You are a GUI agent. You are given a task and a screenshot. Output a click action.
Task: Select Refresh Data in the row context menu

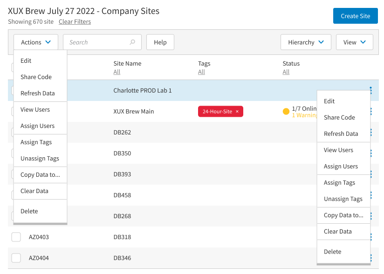[x=343, y=134]
